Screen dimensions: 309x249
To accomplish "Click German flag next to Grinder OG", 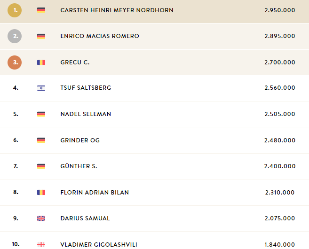I will tap(41, 140).
